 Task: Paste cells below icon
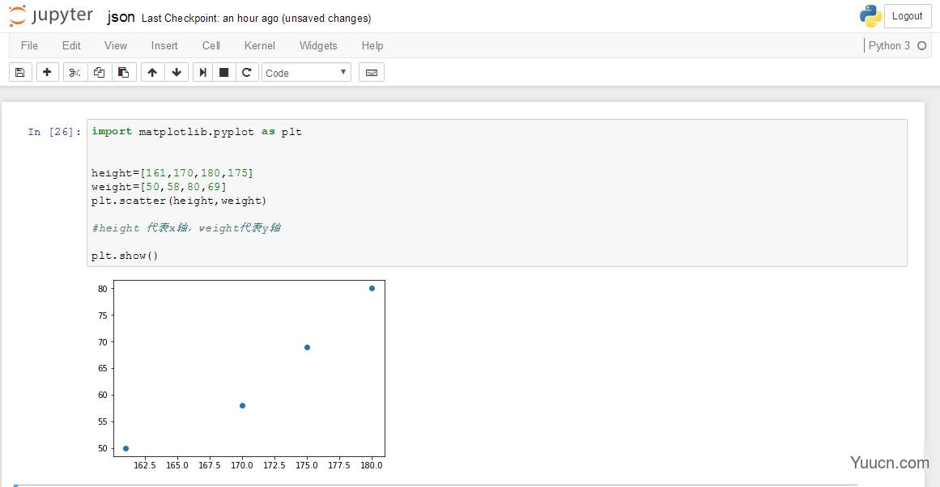[x=123, y=72]
